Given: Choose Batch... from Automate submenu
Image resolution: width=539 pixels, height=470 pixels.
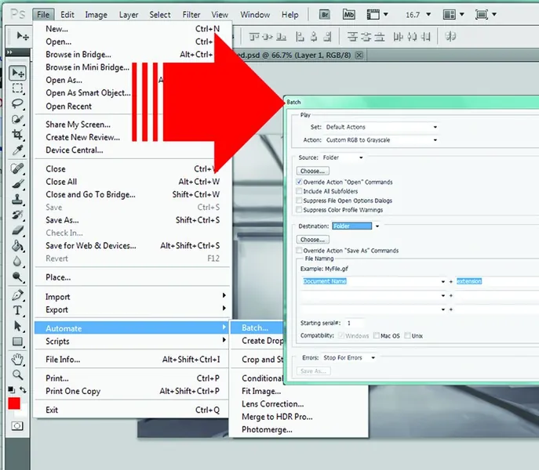Looking at the screenshot, I should 257,328.
